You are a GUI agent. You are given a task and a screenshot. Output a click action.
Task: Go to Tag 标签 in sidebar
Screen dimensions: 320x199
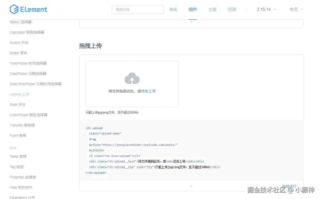tap(17, 167)
